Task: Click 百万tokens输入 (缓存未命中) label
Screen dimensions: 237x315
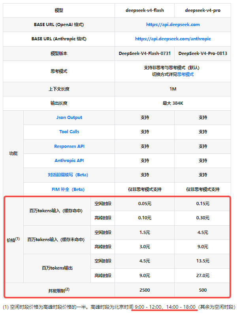Action: (x=56, y=240)
